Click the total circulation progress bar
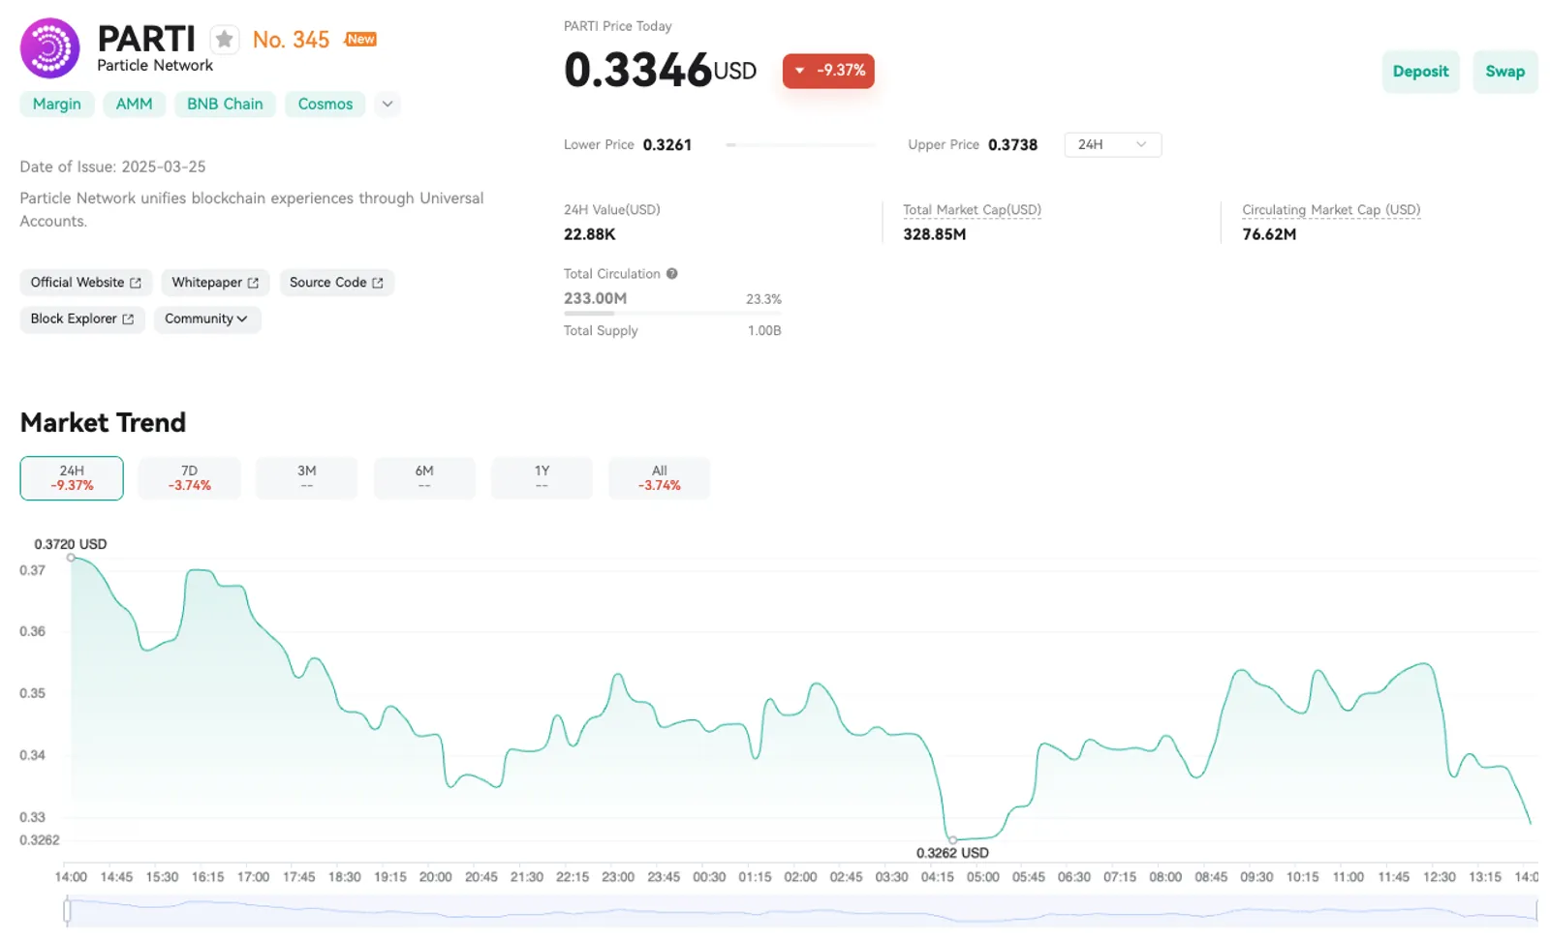The width and height of the screenshot is (1550, 942). pos(672,313)
